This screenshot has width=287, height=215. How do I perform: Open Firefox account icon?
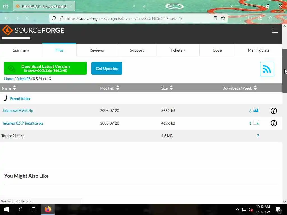click(x=260, y=18)
